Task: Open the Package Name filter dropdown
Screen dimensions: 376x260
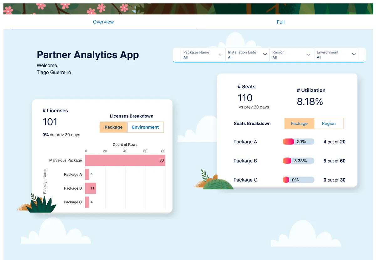Action: [x=203, y=55]
